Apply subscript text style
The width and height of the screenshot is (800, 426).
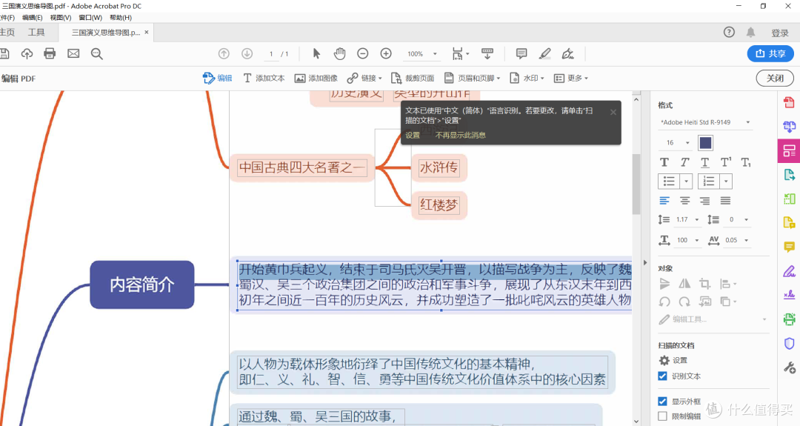coord(746,162)
